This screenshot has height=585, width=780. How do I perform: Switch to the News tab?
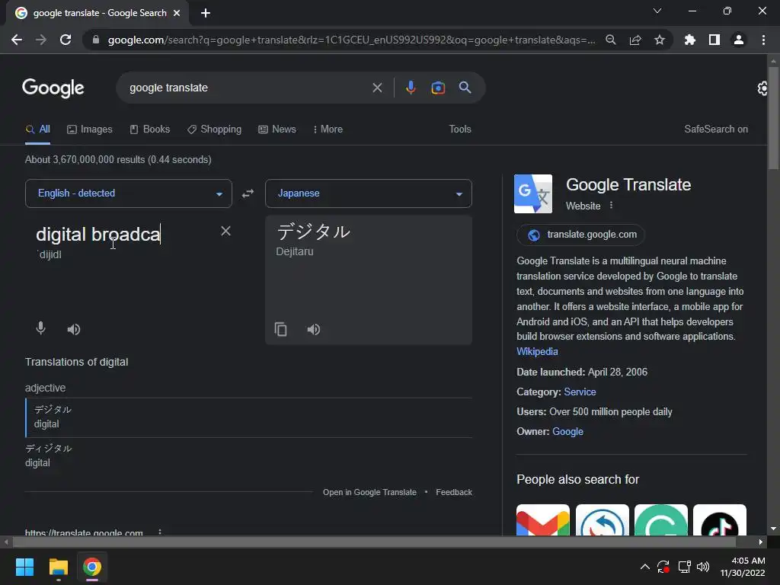pyautogui.click(x=277, y=129)
